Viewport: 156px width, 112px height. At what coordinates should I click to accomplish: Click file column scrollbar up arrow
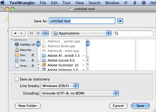point(88,60)
